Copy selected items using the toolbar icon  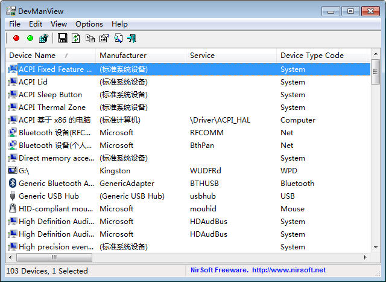pos(90,38)
